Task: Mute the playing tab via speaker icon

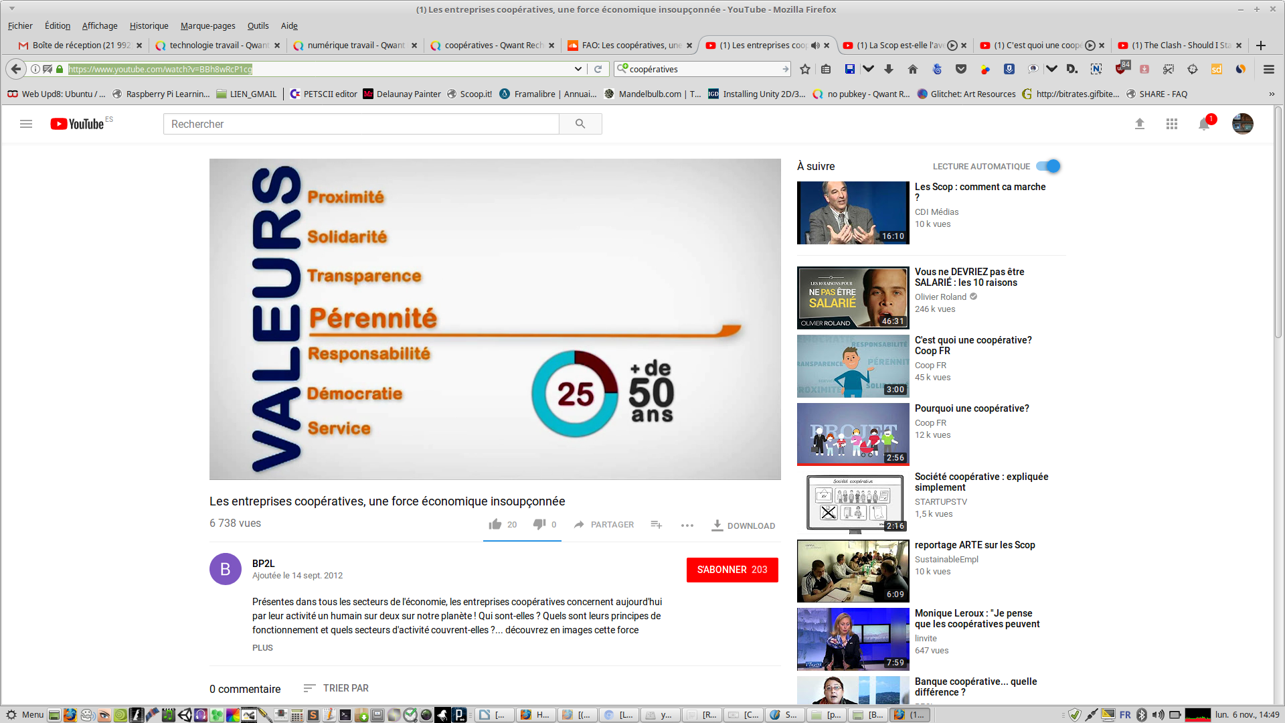Action: [x=815, y=46]
